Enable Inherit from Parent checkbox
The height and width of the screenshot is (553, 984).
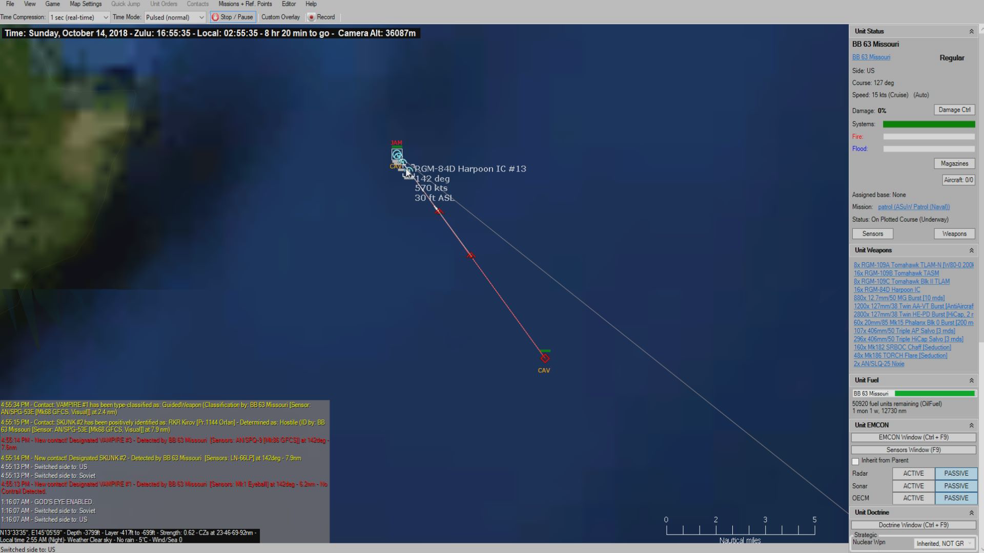[x=855, y=461]
